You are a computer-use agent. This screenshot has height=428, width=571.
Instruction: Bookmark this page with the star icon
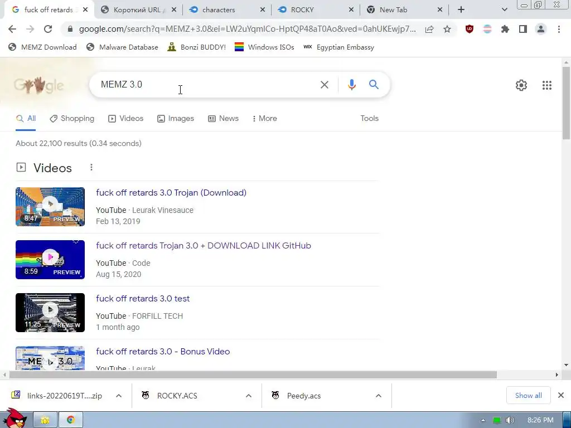tap(447, 29)
